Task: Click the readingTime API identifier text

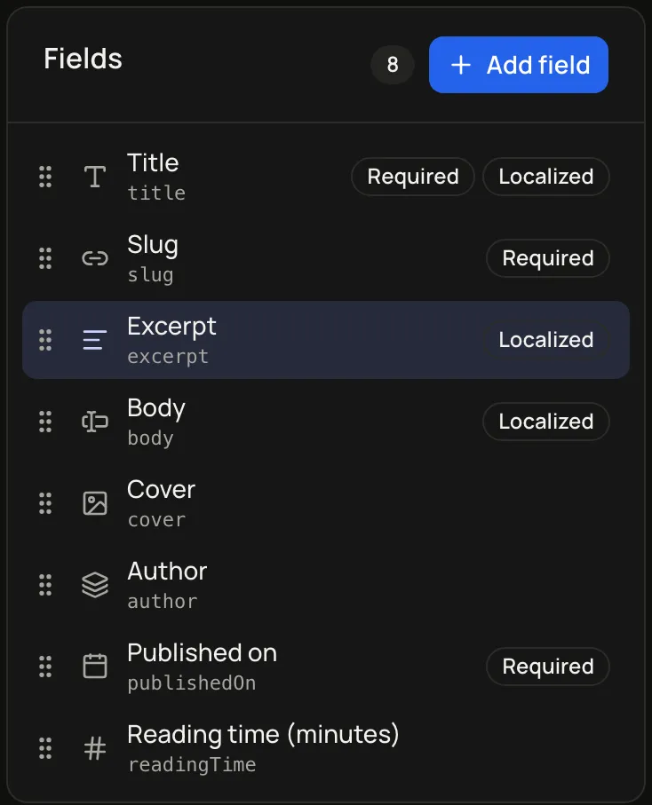Action: [192, 765]
